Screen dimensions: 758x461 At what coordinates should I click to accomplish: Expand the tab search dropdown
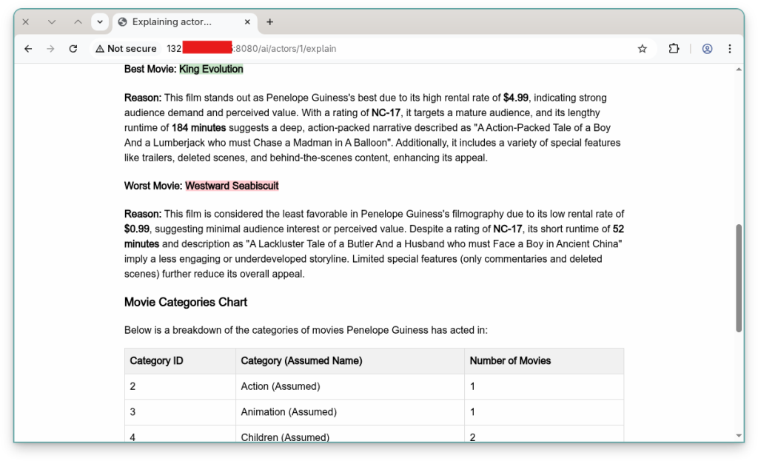pyautogui.click(x=100, y=22)
